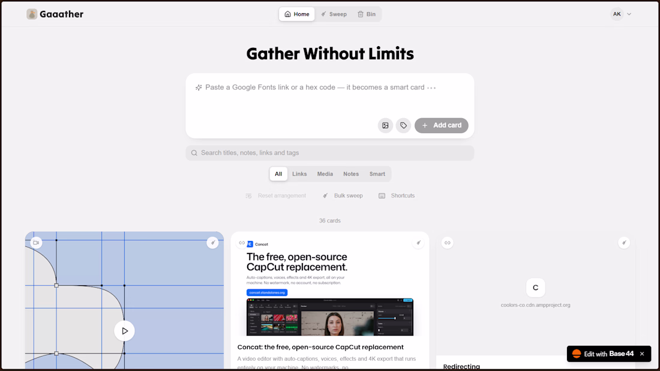Filter cards by Notes
Viewport: 660px width, 371px height.
(351, 174)
